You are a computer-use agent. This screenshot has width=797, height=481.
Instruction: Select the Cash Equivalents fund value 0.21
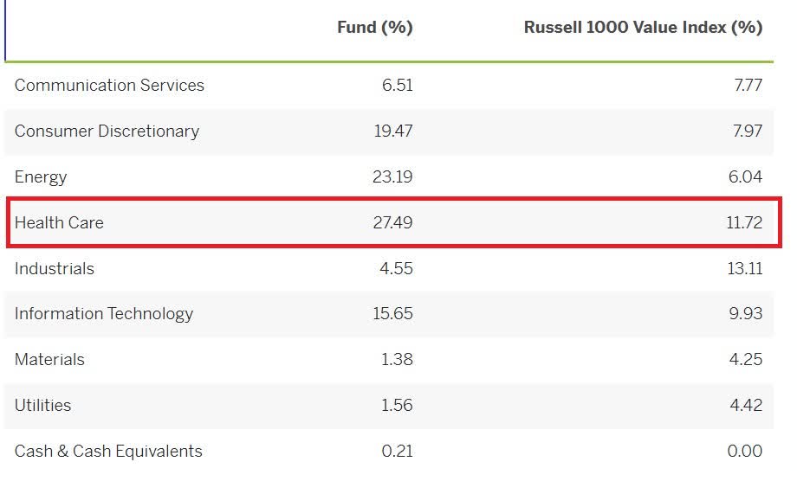pyautogui.click(x=397, y=451)
